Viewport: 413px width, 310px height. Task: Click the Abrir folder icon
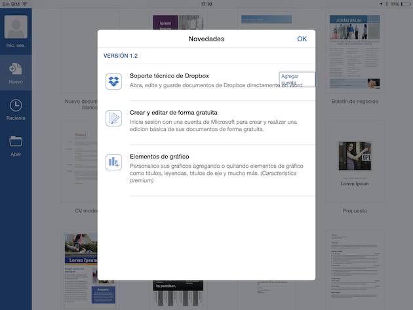click(16, 142)
